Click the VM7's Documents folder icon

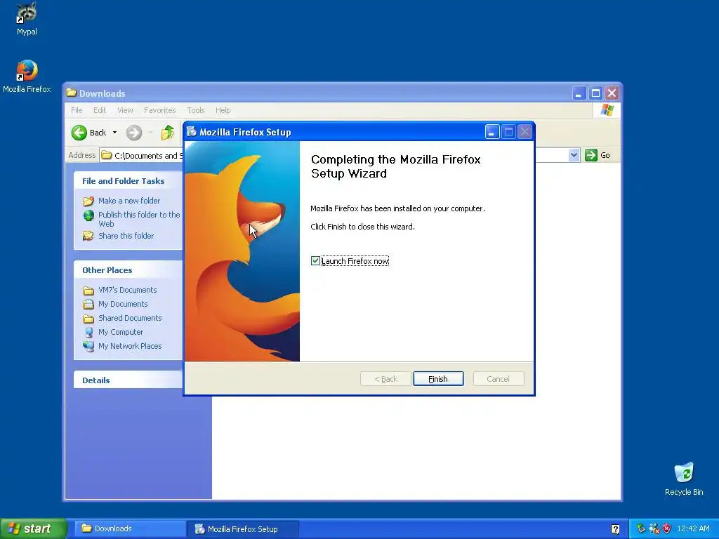click(x=88, y=290)
